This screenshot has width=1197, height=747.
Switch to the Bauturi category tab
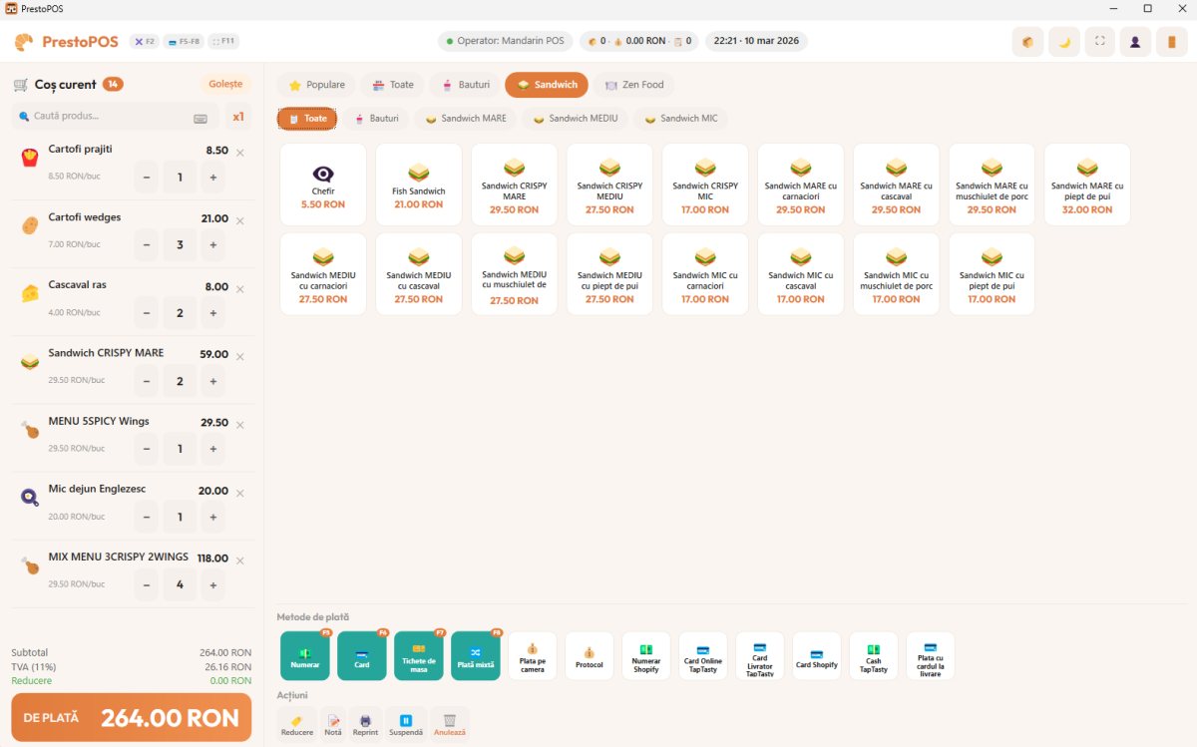point(465,85)
